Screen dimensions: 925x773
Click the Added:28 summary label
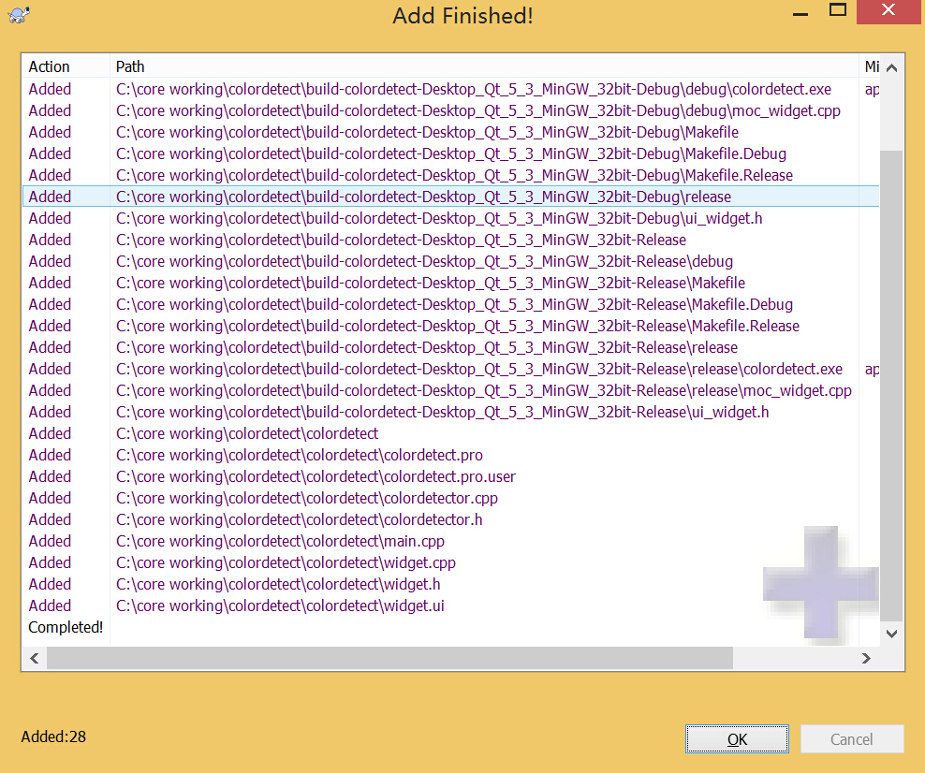(53, 737)
